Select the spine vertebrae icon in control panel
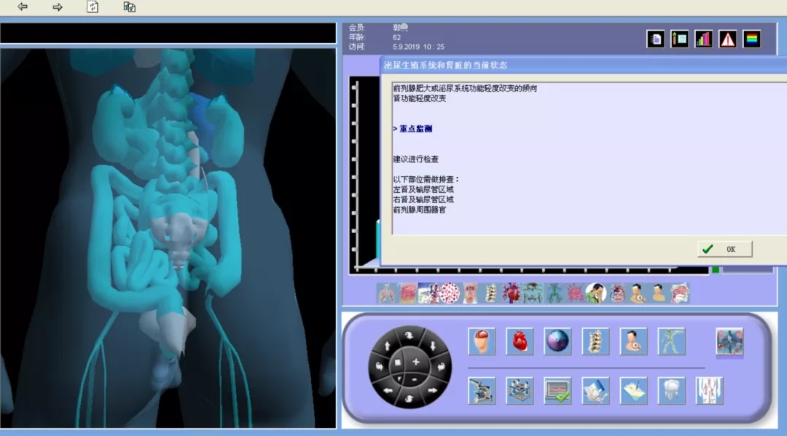 pos(595,341)
